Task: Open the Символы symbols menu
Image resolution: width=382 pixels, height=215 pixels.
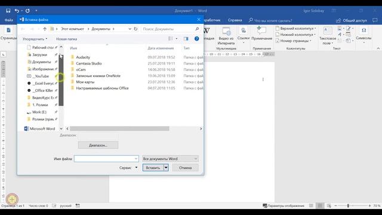Action: (363, 35)
